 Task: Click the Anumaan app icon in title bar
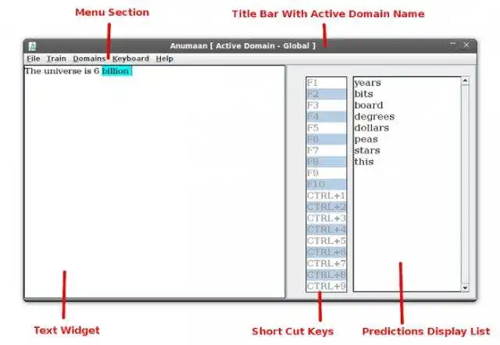coord(32,46)
